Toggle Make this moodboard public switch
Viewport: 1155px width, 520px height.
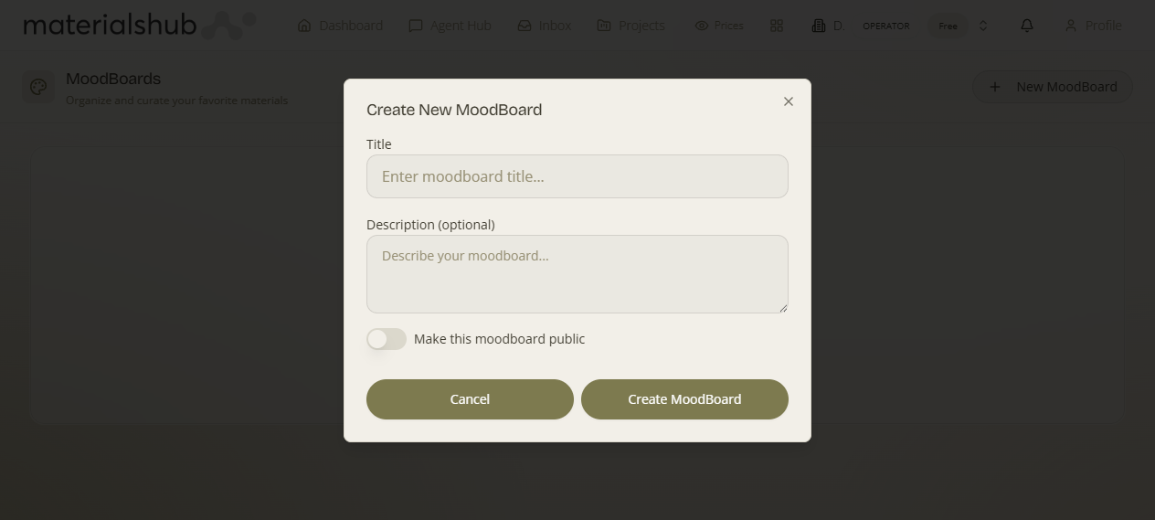coord(387,339)
